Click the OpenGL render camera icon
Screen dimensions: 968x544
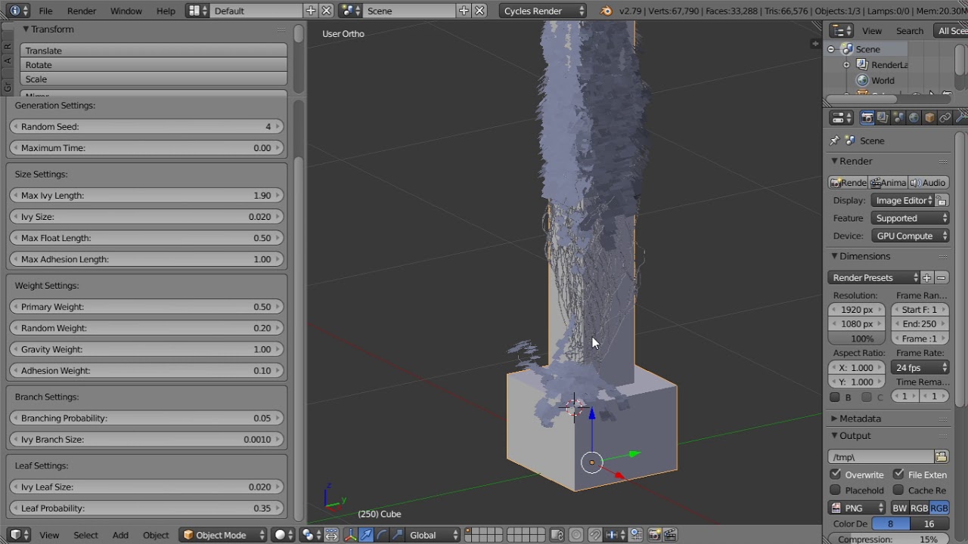[x=654, y=535]
